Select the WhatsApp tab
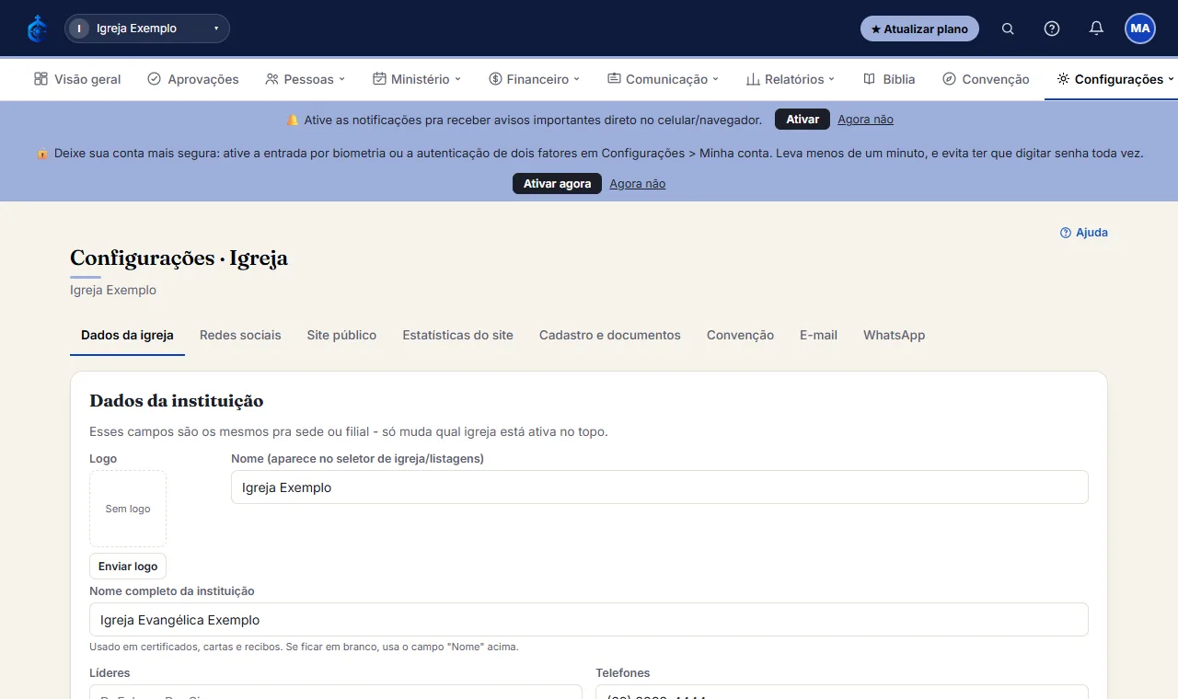Viewport: 1178px width, 699px height. [x=895, y=335]
